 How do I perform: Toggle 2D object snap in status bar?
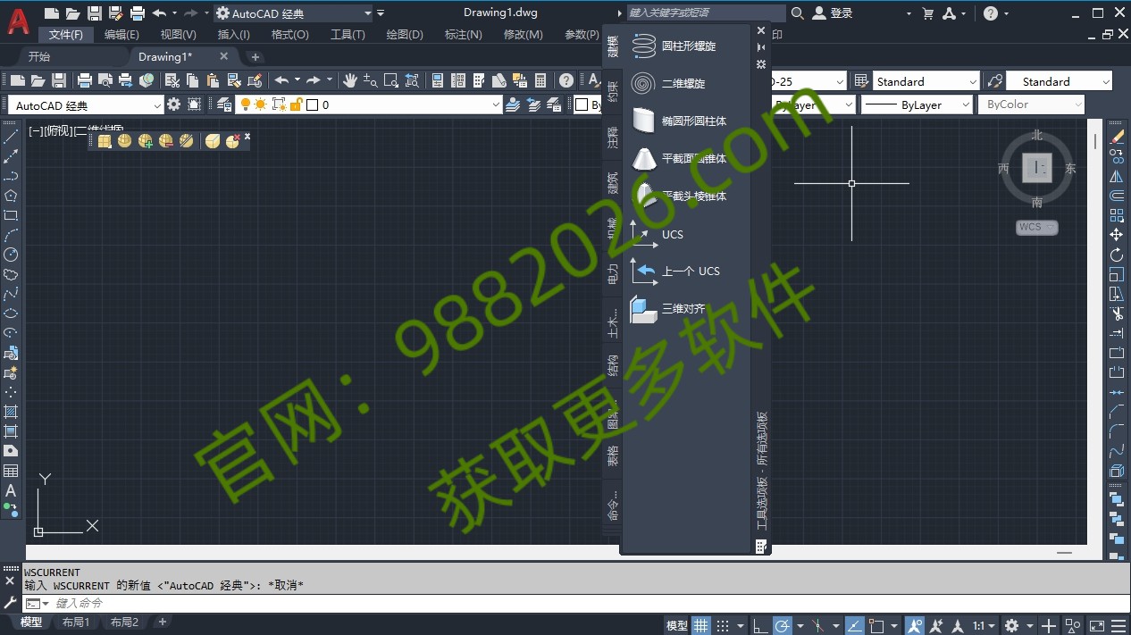877,625
